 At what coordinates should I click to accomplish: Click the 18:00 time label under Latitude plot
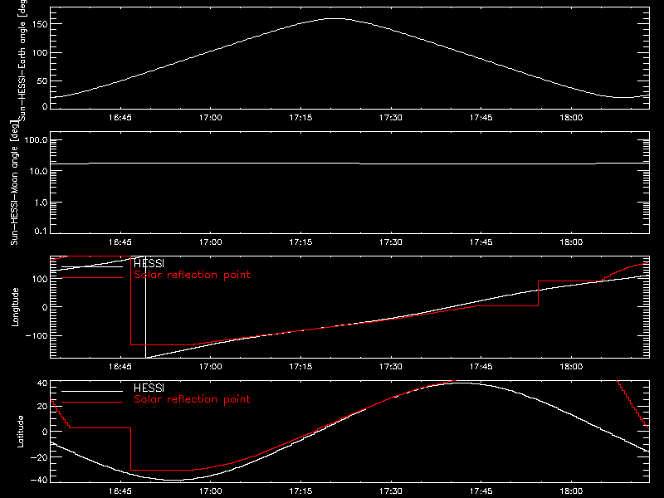click(x=571, y=491)
